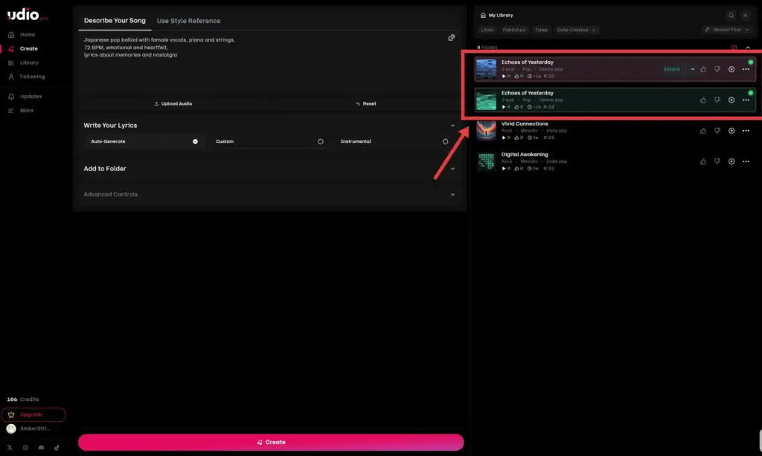The image size is (762, 456).
Task: Play the Vivid Connections track
Action: click(x=504, y=138)
